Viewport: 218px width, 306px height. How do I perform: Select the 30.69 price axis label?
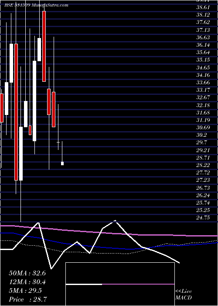click(x=203, y=128)
